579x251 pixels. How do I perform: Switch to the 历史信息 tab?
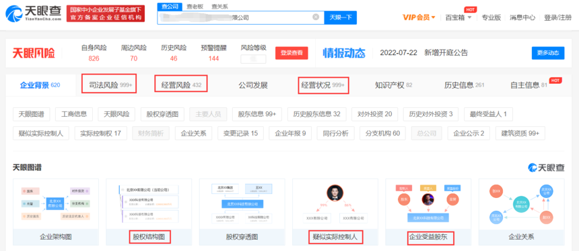click(x=464, y=85)
